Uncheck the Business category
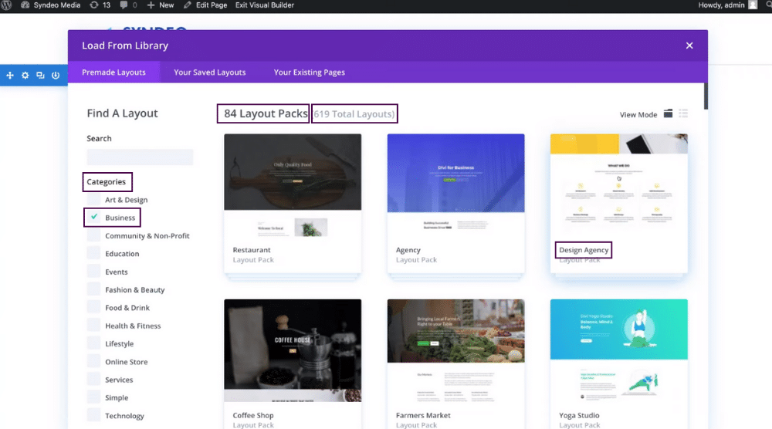The image size is (772, 429). [x=93, y=218]
